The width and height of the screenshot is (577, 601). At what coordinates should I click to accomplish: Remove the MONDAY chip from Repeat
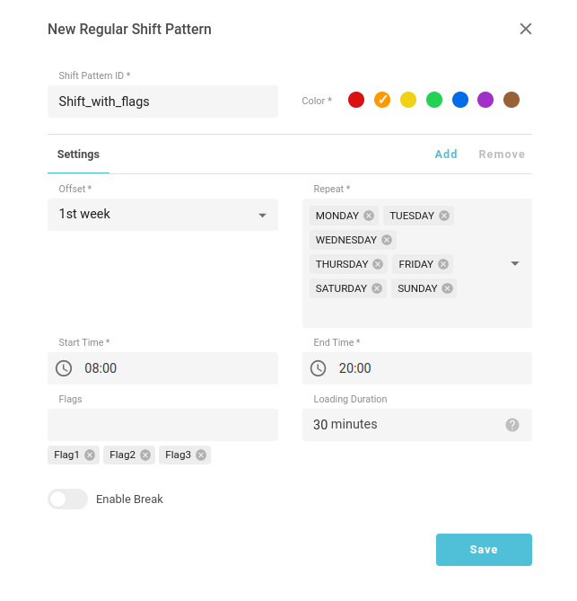pyautogui.click(x=368, y=216)
